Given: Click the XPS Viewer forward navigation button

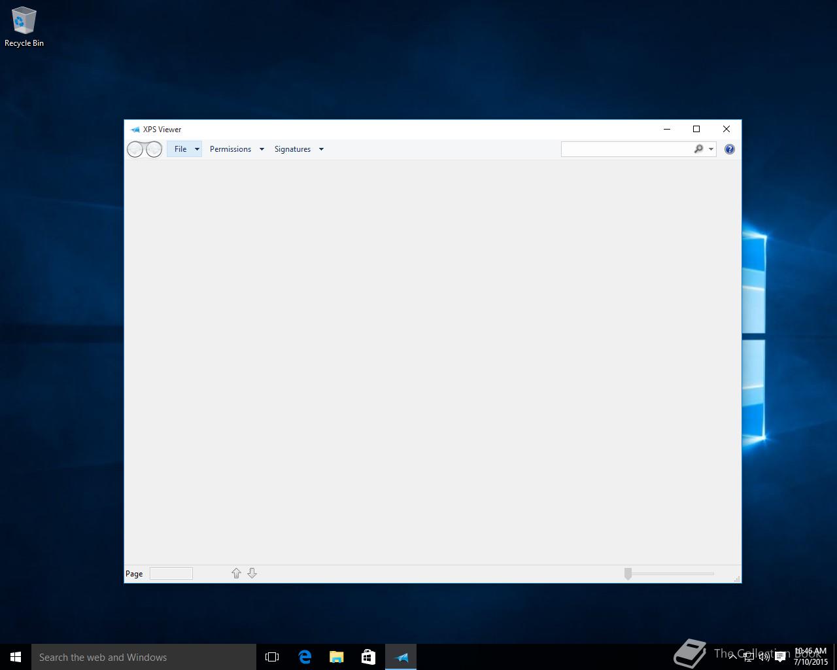Looking at the screenshot, I should [x=154, y=149].
